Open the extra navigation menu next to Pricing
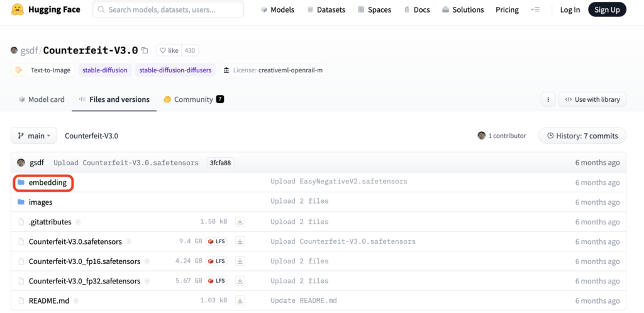This screenshot has height=313, width=644. [535, 10]
